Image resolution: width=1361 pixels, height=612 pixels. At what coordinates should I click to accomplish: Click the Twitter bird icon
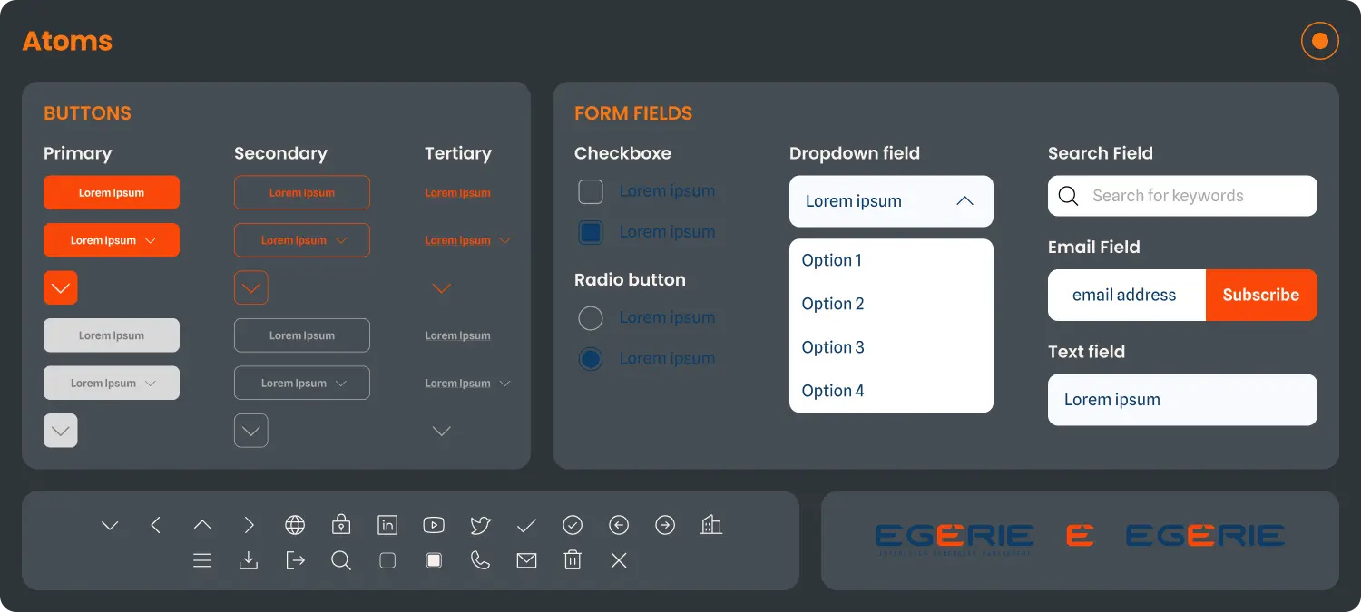(x=480, y=525)
